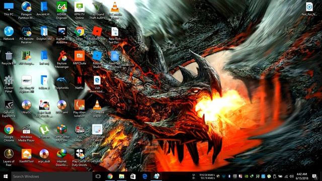Screen dimensions: 322x181
Task: Select the UltraISO desktop icon
Action: tap(26, 107)
